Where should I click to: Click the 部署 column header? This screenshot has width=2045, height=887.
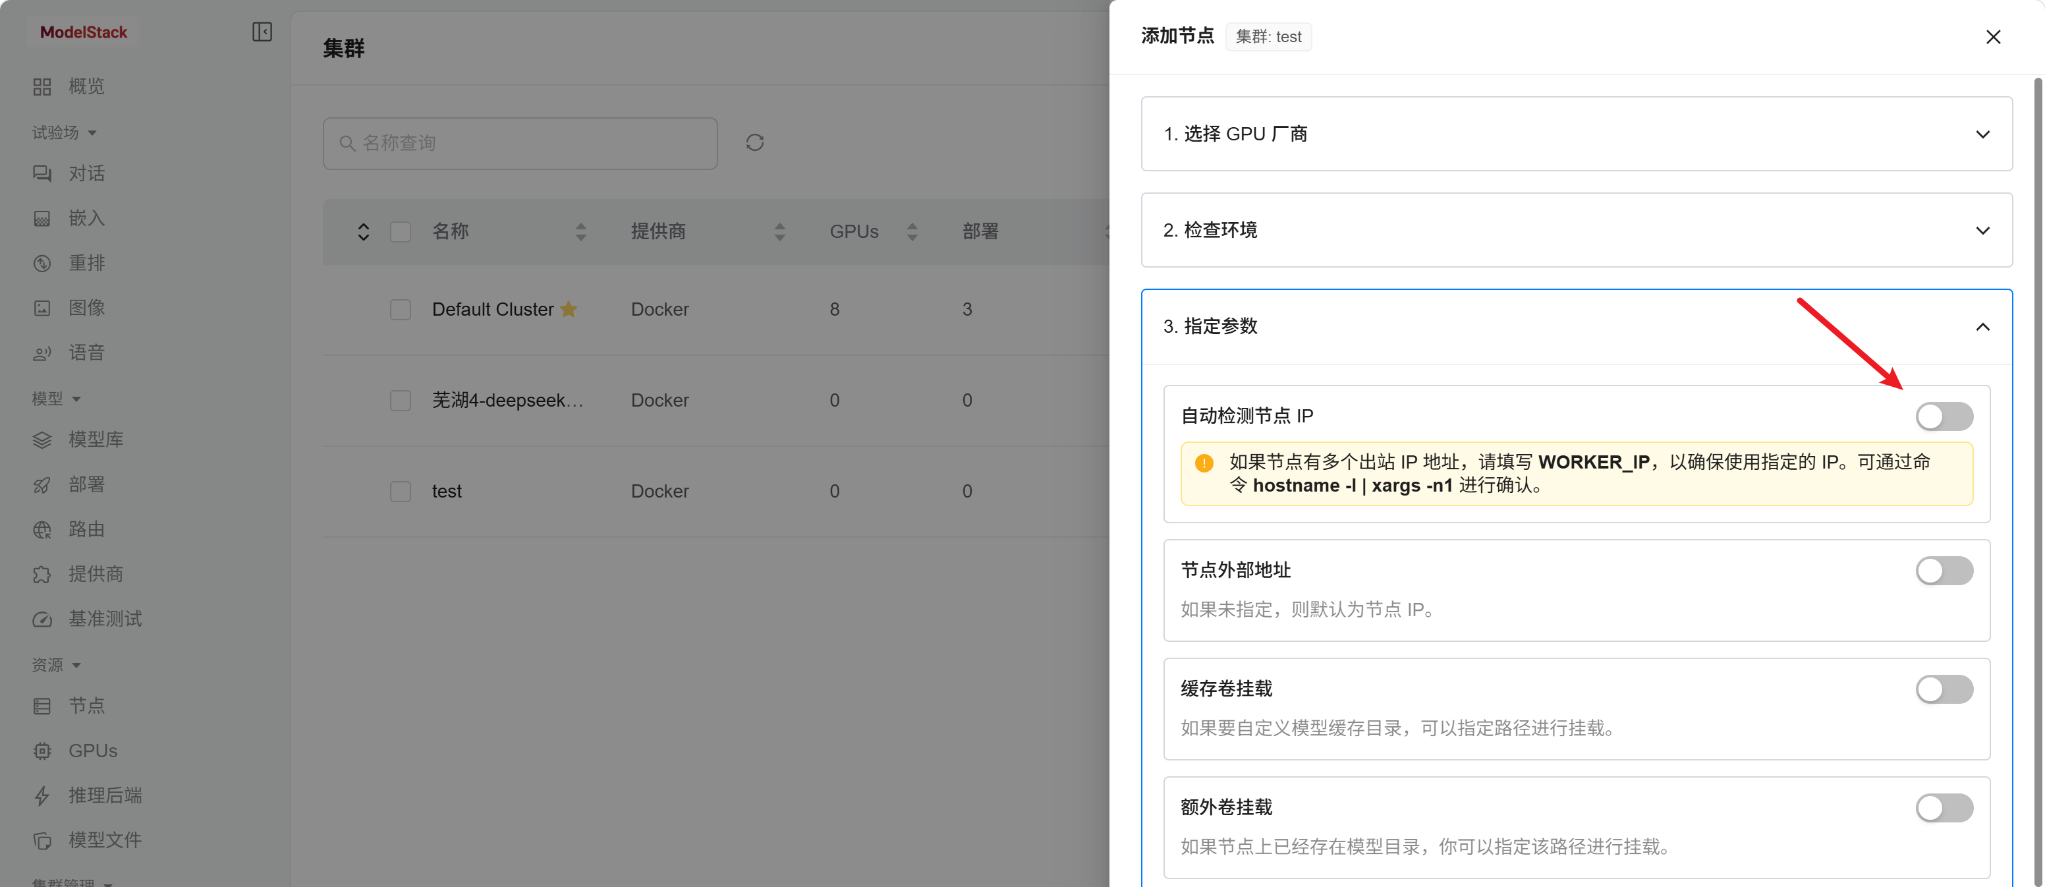coord(980,232)
